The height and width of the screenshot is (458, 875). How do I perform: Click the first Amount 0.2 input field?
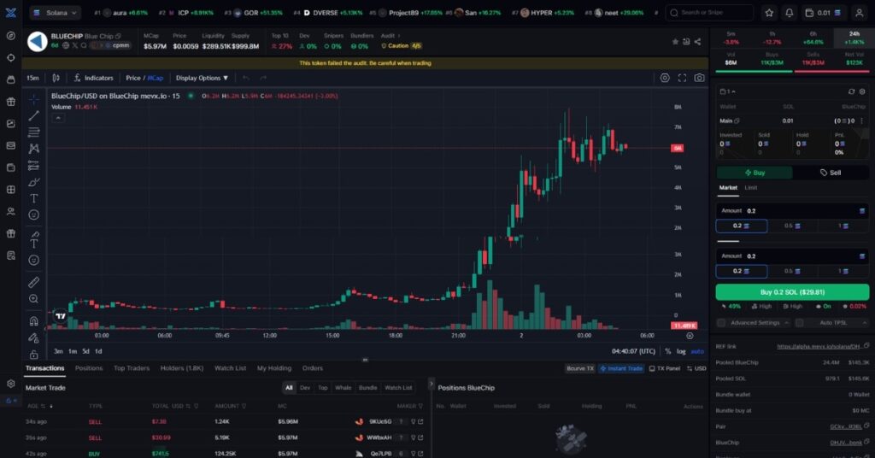pyautogui.click(x=792, y=211)
